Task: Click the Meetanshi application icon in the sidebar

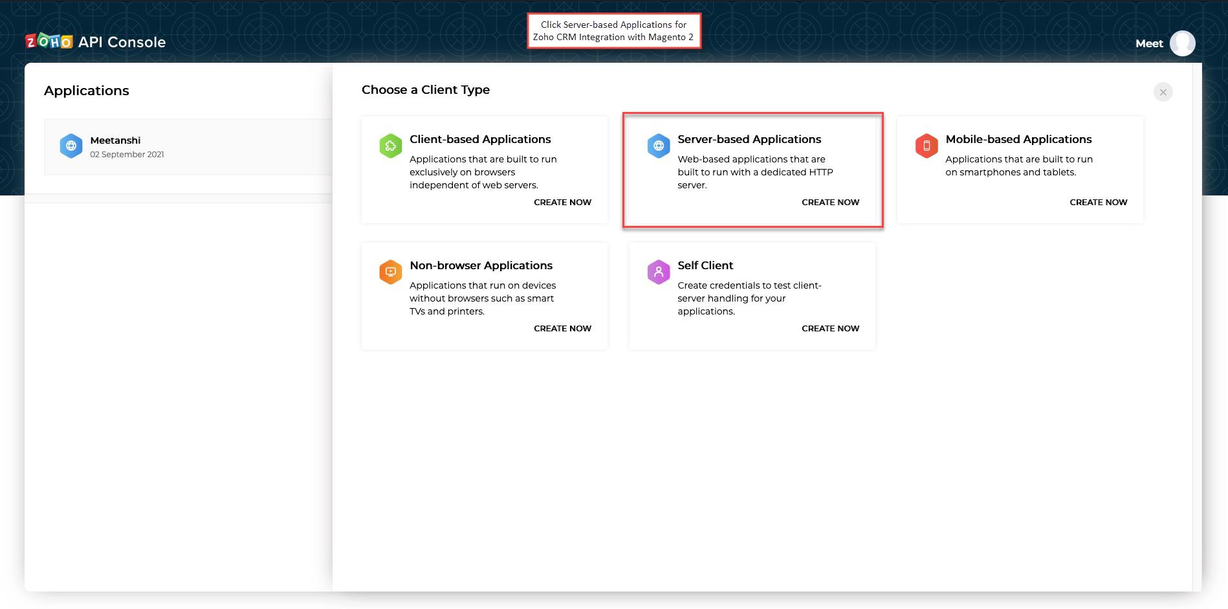Action: click(71, 146)
